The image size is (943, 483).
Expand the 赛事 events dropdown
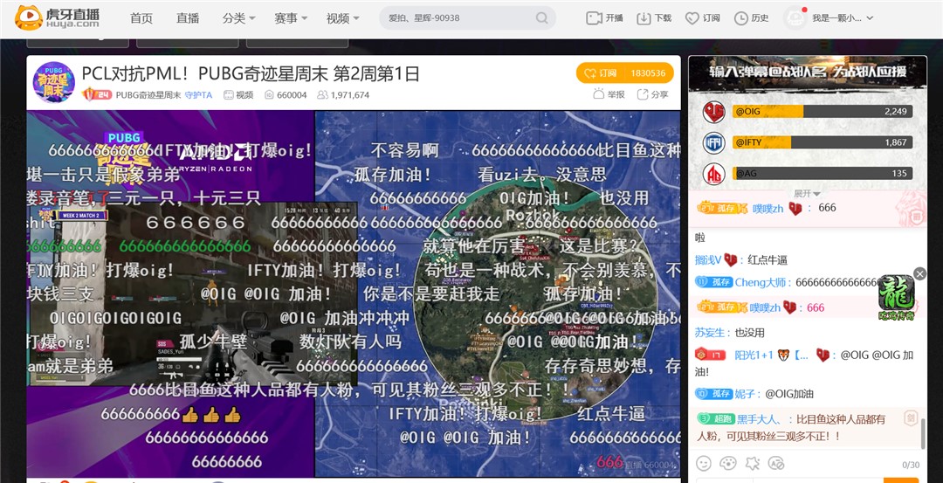[291, 18]
